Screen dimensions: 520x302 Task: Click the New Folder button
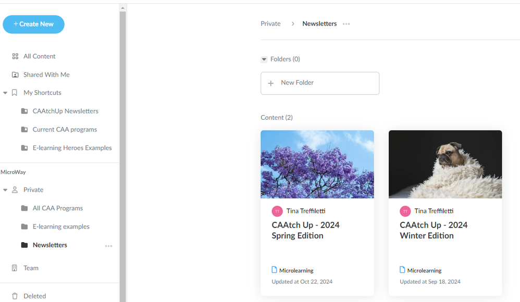pos(319,83)
